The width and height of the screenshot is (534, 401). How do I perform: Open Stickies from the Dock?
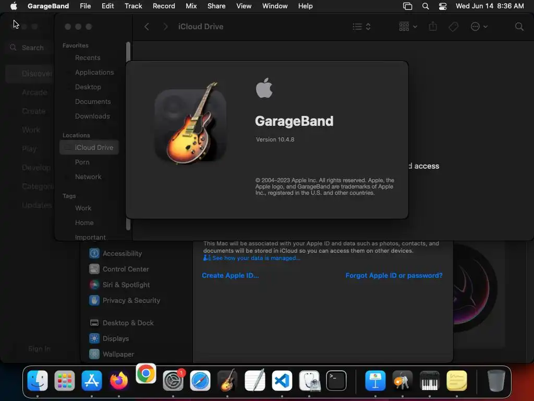click(457, 380)
